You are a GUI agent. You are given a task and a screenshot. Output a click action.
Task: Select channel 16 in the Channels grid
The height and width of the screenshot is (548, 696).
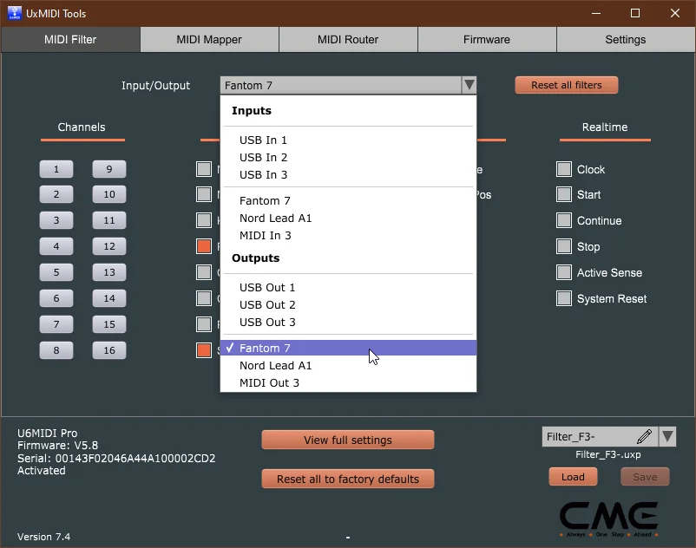pyautogui.click(x=108, y=350)
